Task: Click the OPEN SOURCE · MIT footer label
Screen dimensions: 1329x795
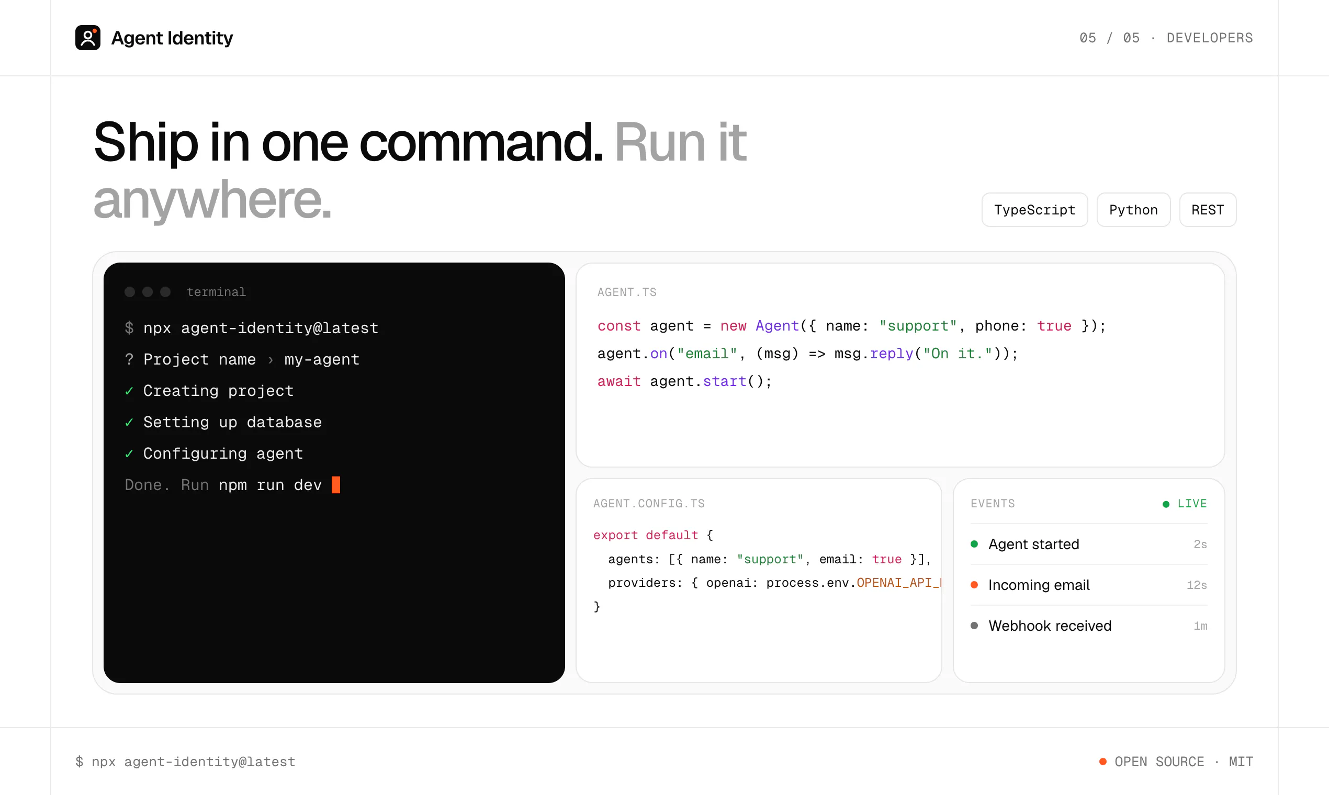Action: (x=1184, y=762)
